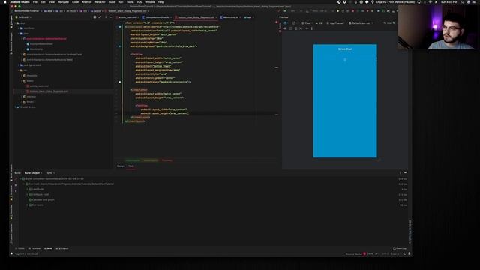Open the Refactor menu
Image resolution: width=480 pixels, height=270 pixels.
pos(100,2)
